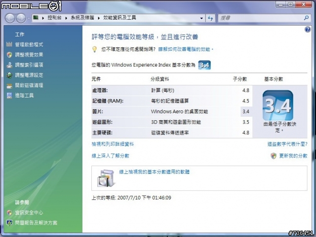Open the 管理啟動程式 link
This screenshot has width=316, height=237.
tap(29, 44)
